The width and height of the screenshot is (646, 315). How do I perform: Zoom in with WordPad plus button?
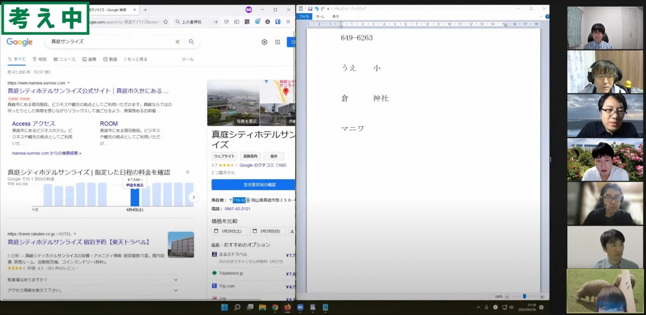coord(542,296)
